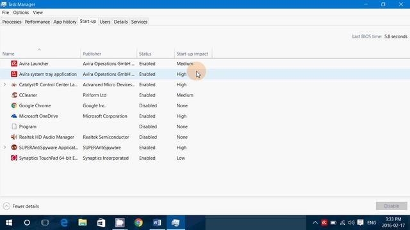
Task: Click the Synaptics Incorporated publisher cell
Action: tap(106, 158)
